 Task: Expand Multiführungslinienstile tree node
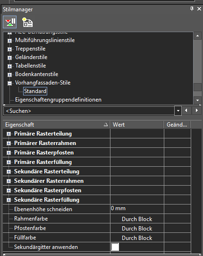tap(9, 41)
